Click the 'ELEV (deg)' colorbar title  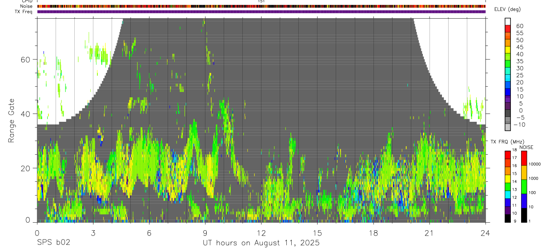tap(507, 9)
